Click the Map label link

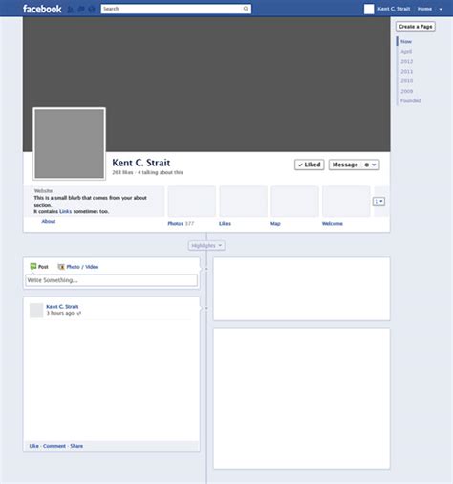275,224
